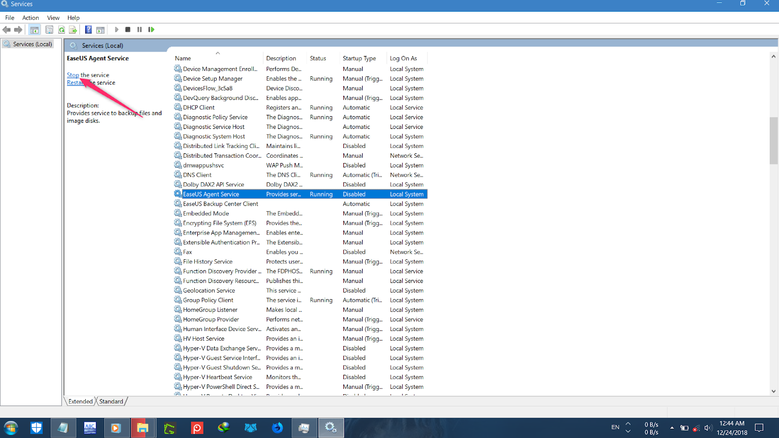
Task: Click the scroll down arrow of services list
Action: [x=774, y=391]
